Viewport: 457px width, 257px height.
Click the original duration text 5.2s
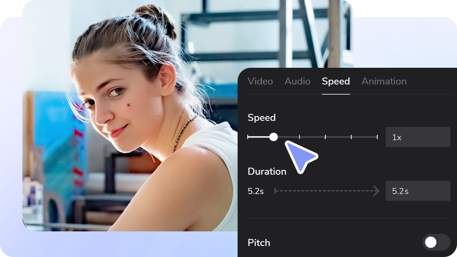[255, 191]
